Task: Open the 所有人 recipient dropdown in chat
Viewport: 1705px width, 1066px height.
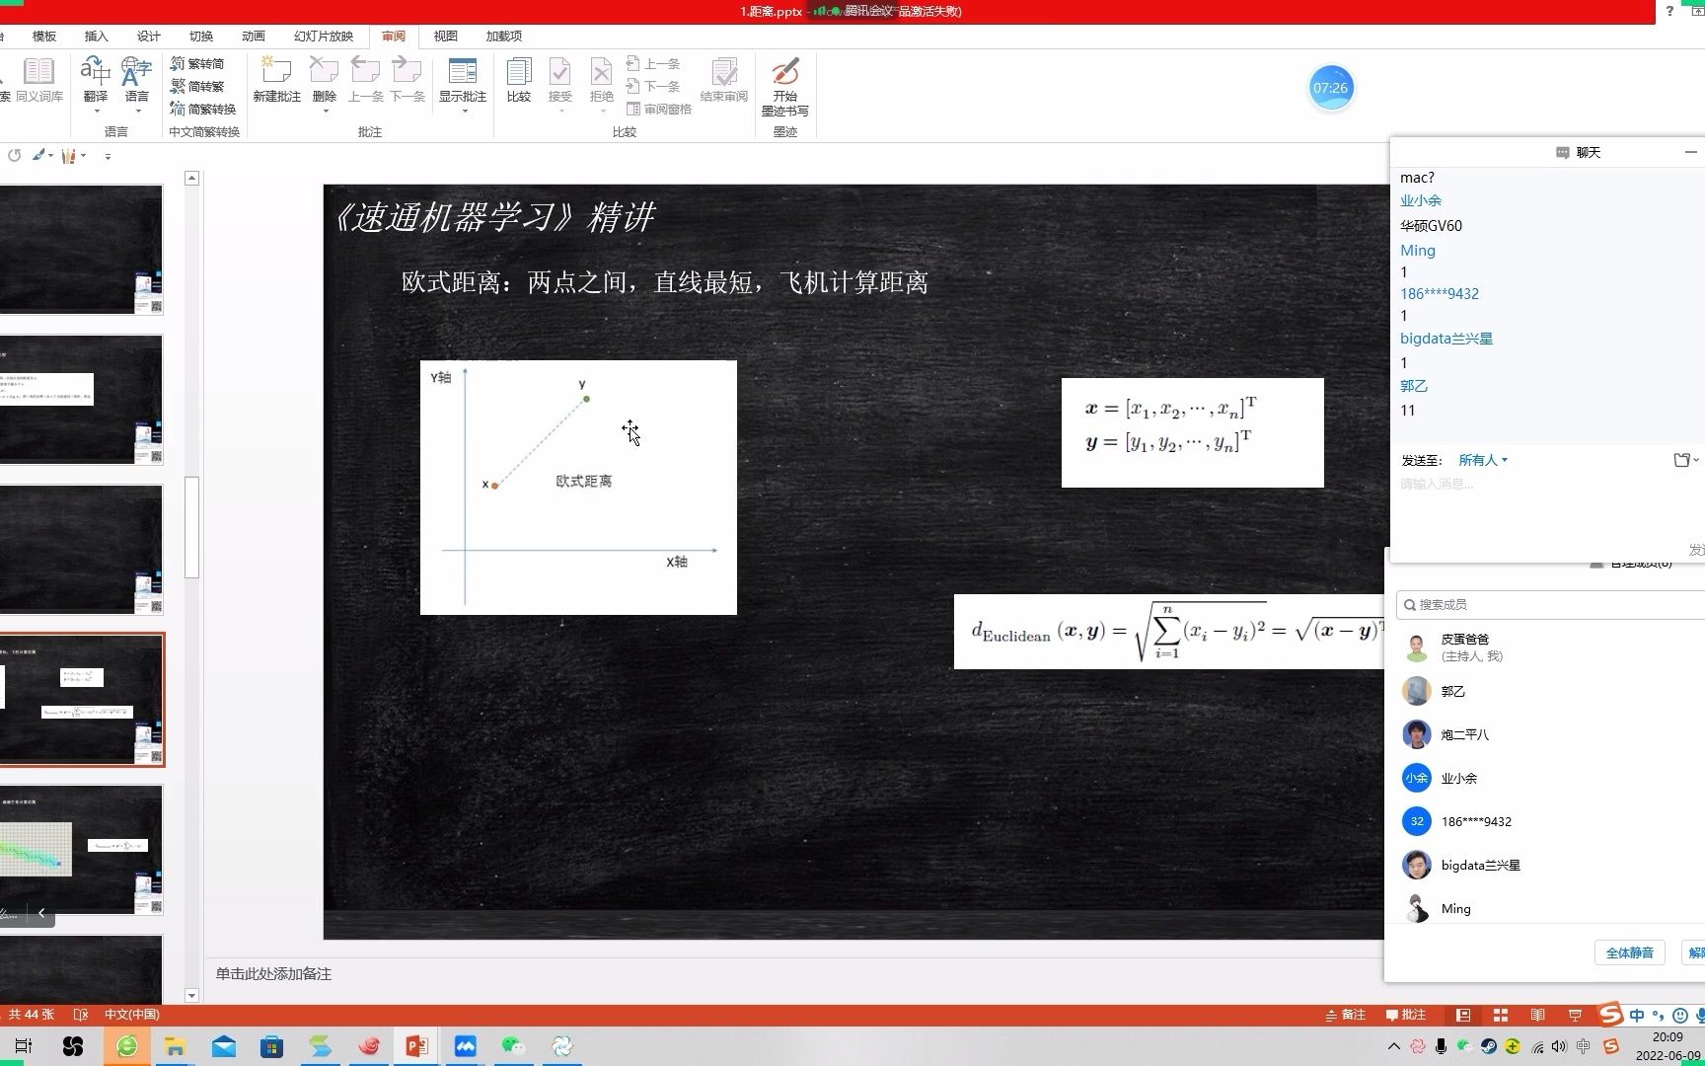Action: coord(1482,459)
